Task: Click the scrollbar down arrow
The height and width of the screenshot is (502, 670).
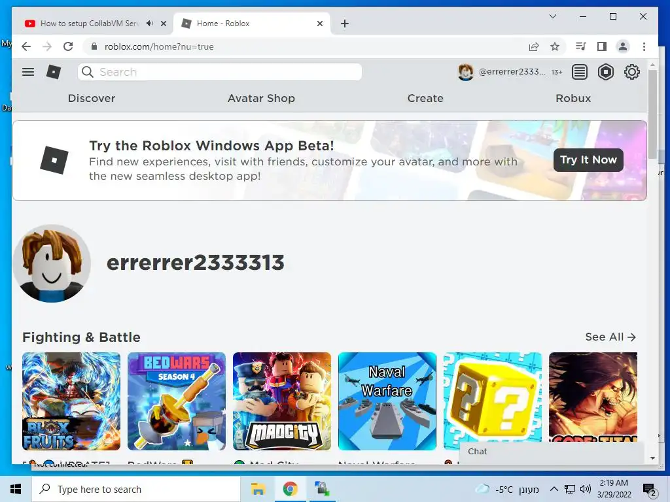Action: [652, 458]
